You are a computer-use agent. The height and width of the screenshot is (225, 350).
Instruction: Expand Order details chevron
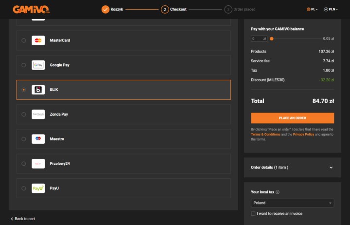coord(331,167)
